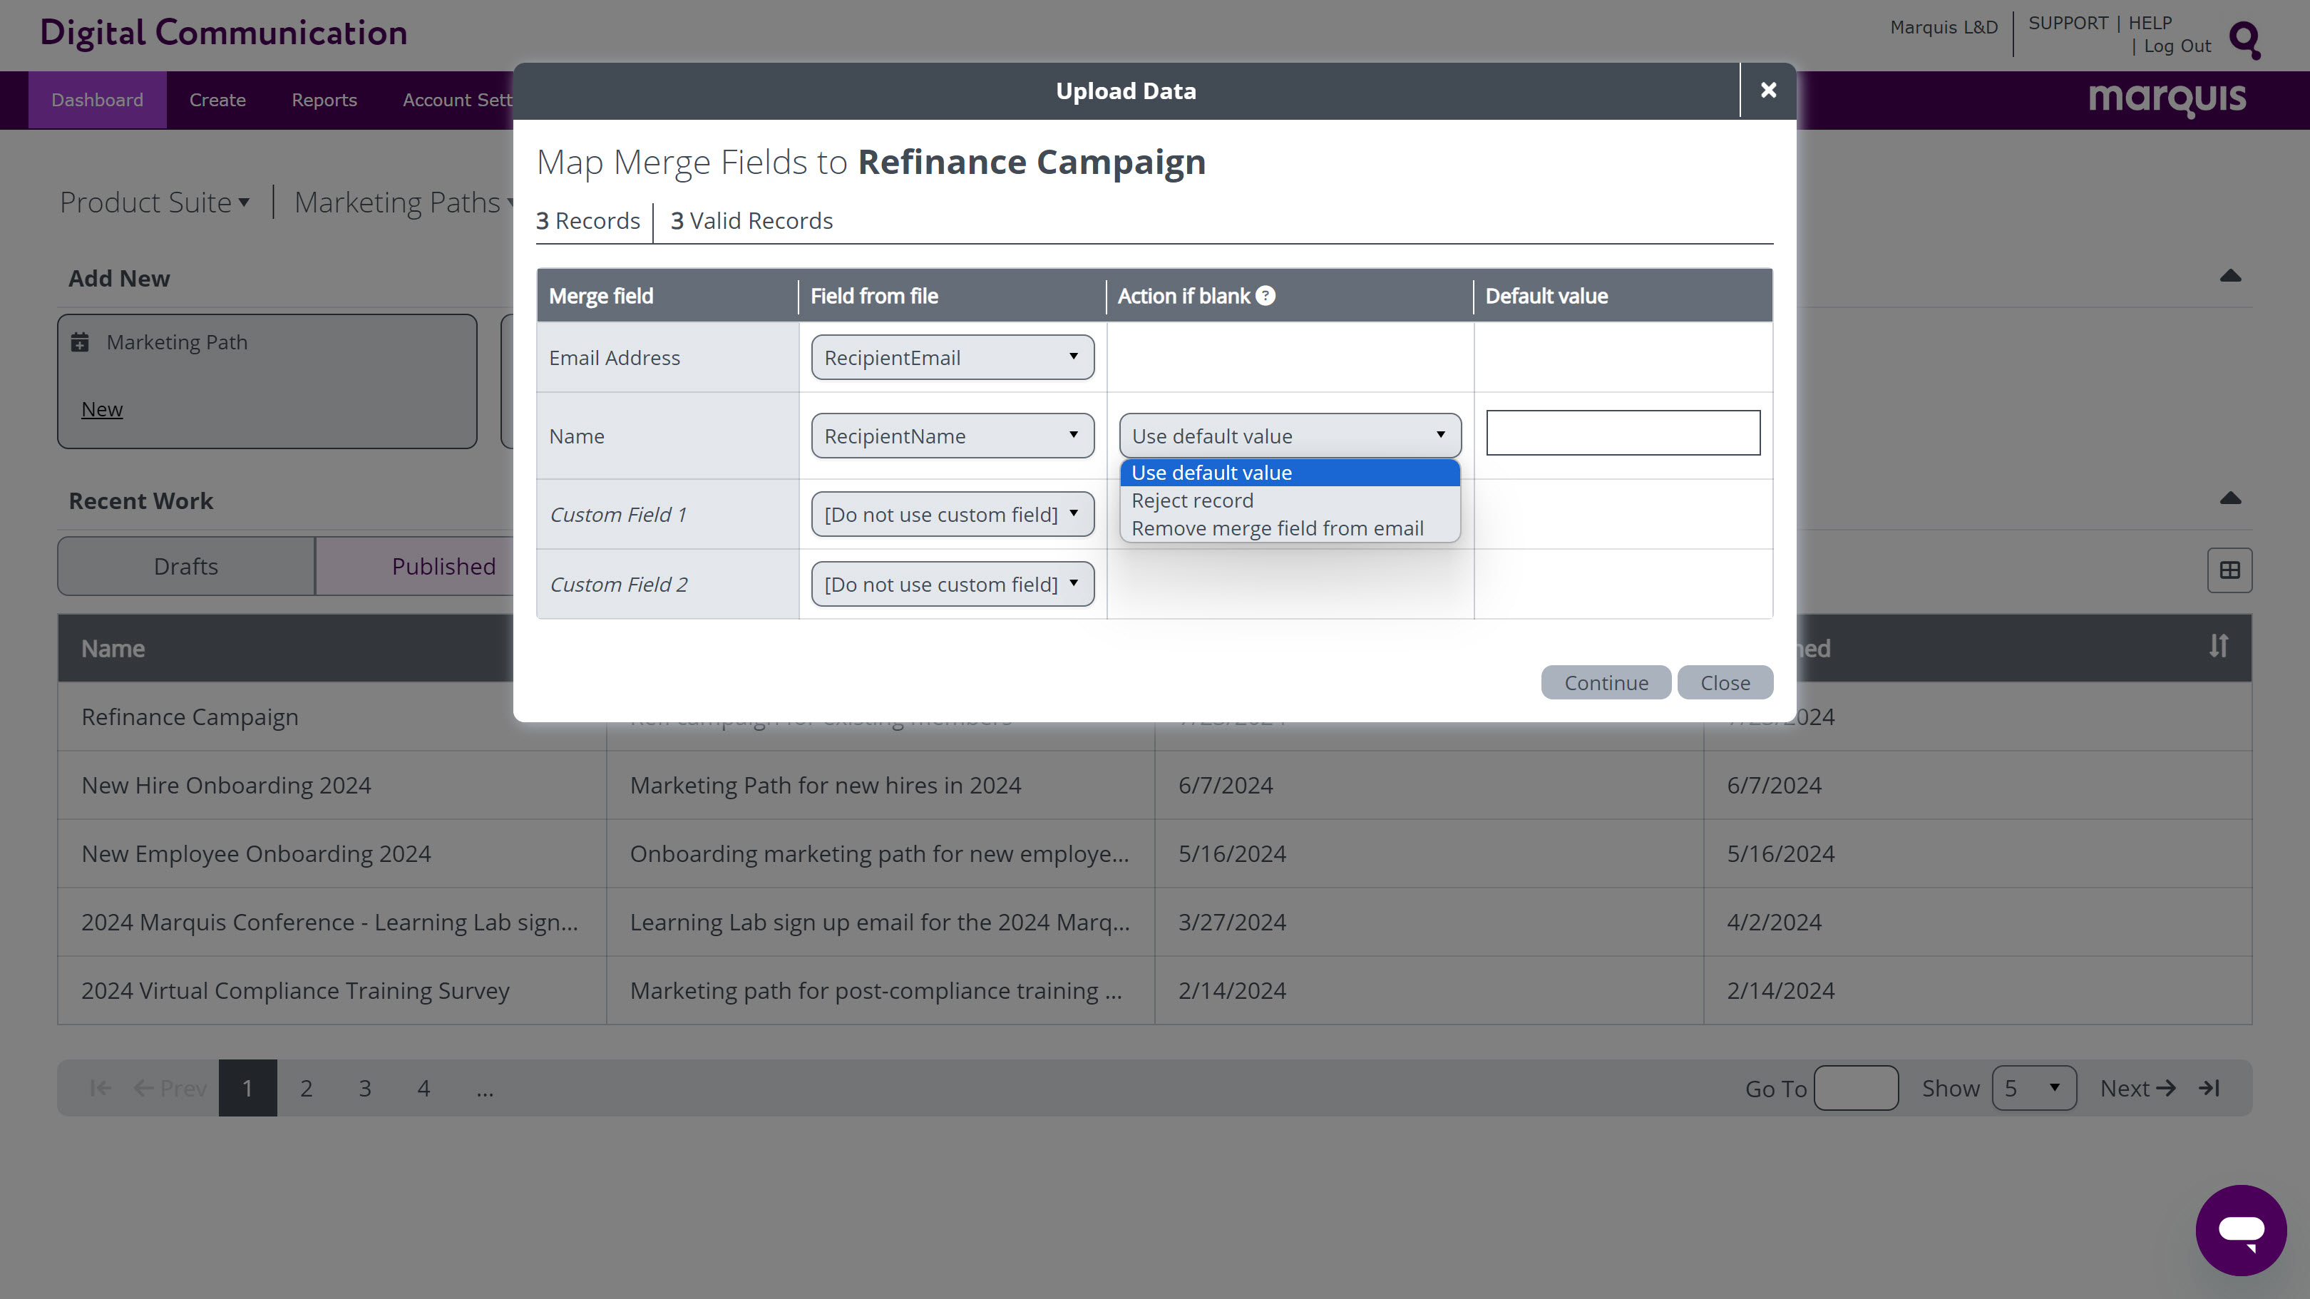
Task: Go to page 3
Action: (365, 1089)
